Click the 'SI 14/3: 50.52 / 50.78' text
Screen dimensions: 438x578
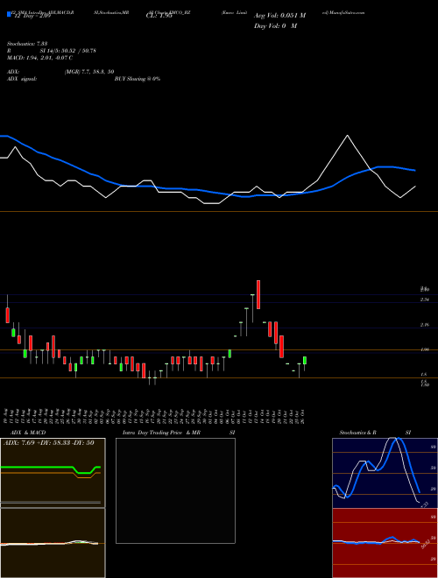click(68, 51)
